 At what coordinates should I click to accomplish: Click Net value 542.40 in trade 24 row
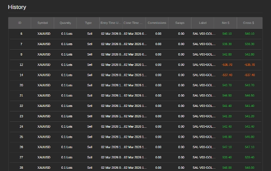click(227, 127)
